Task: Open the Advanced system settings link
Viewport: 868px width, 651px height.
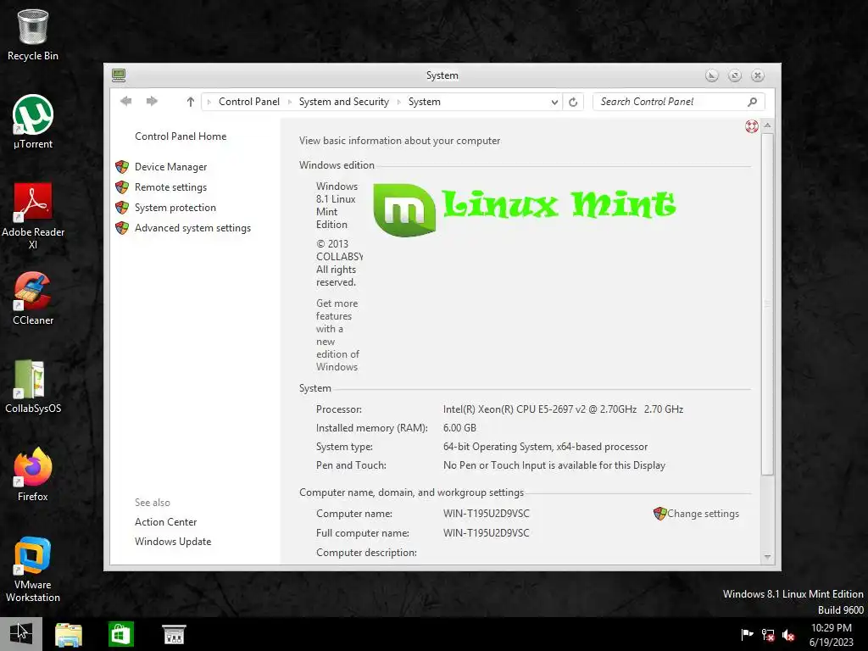Action: coord(192,227)
